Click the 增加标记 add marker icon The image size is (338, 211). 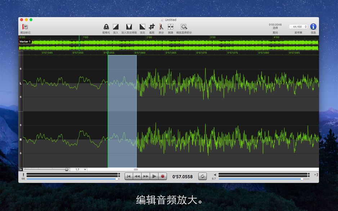(x=25, y=27)
